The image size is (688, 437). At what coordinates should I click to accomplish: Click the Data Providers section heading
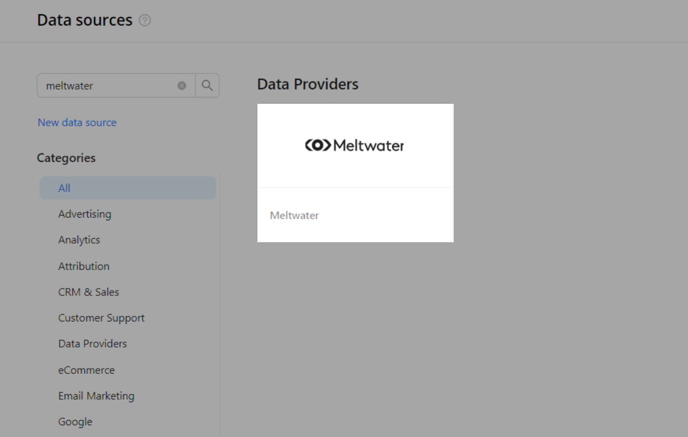tap(307, 84)
